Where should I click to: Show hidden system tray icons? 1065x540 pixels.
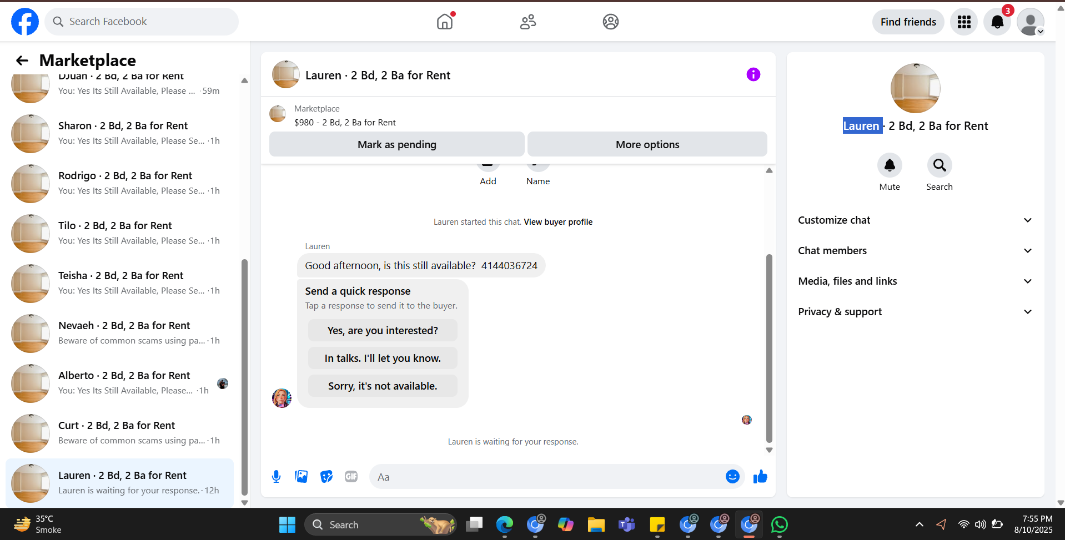tap(920, 524)
